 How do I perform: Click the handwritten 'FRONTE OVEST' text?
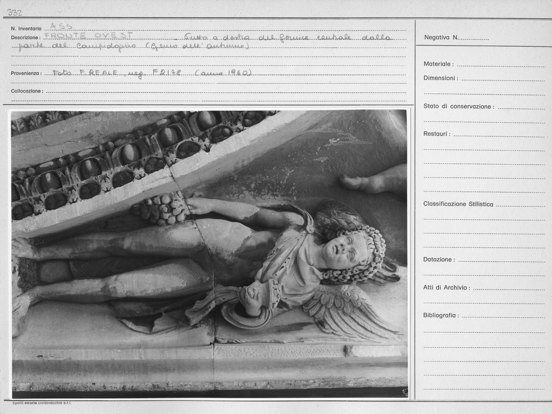pos(88,35)
